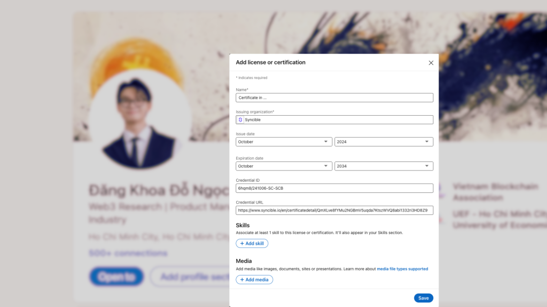Focus the Issuing organization field containing Syncible

[338, 120]
